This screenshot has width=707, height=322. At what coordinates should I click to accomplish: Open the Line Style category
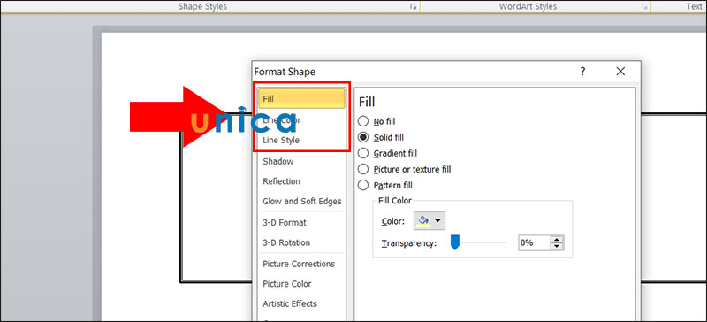(x=281, y=140)
